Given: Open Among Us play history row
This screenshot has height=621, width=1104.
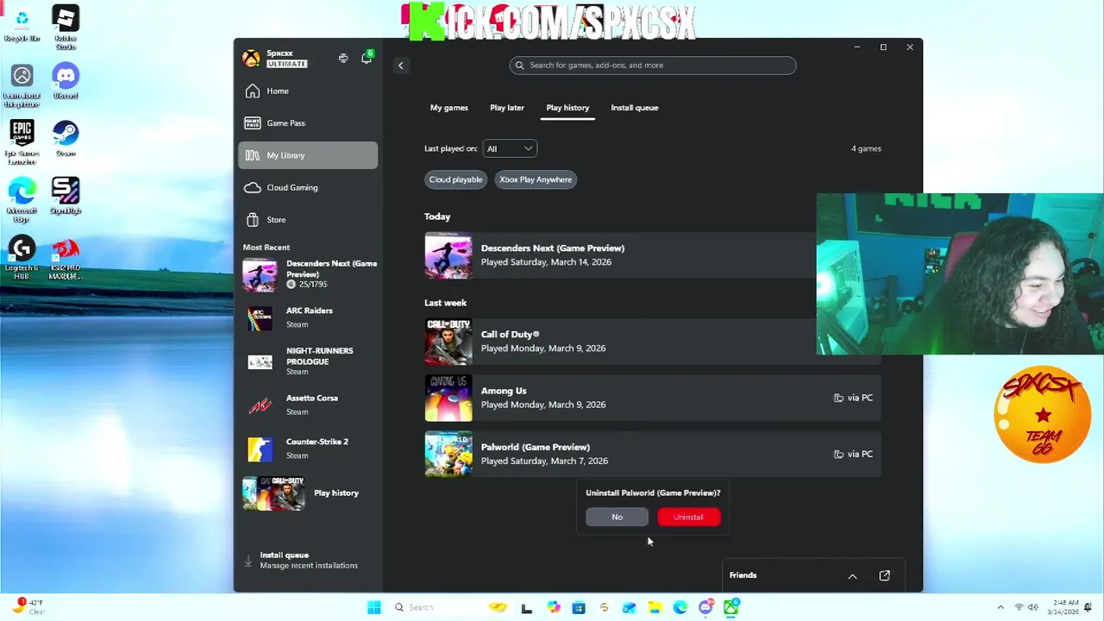Looking at the screenshot, I should pyautogui.click(x=652, y=398).
